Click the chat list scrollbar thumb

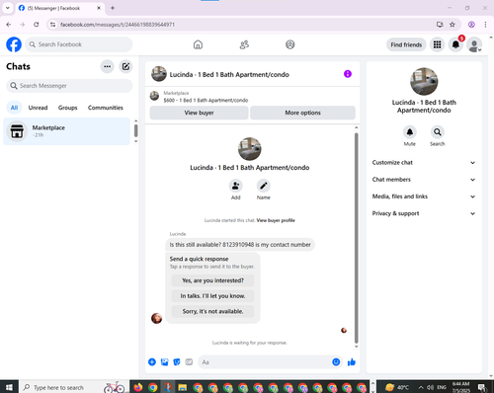pos(135,130)
